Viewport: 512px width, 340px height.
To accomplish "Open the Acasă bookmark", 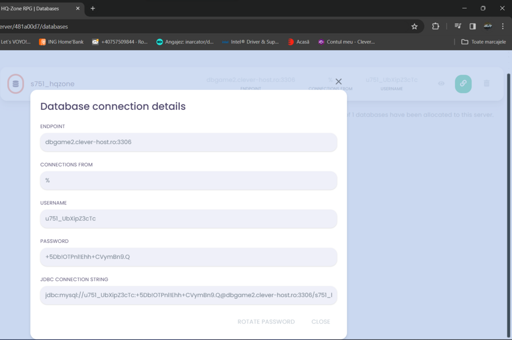I will point(299,42).
